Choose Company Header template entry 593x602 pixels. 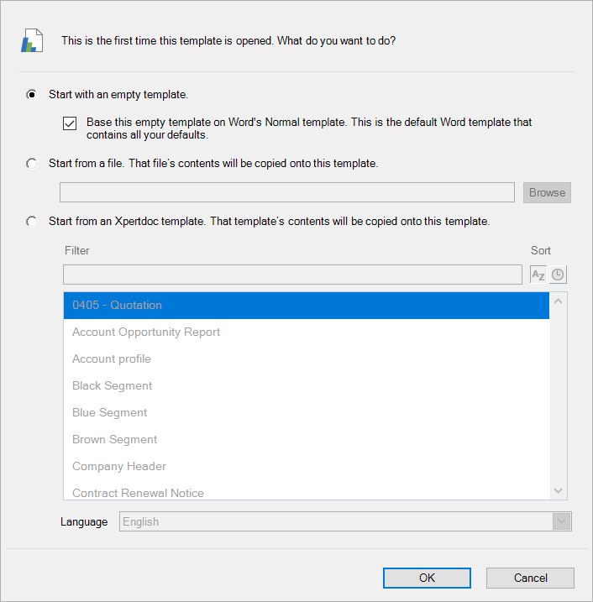click(x=307, y=467)
